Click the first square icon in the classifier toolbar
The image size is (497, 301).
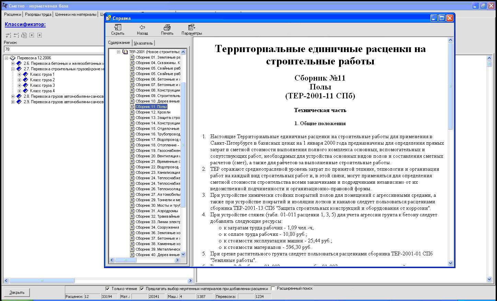(32, 35)
